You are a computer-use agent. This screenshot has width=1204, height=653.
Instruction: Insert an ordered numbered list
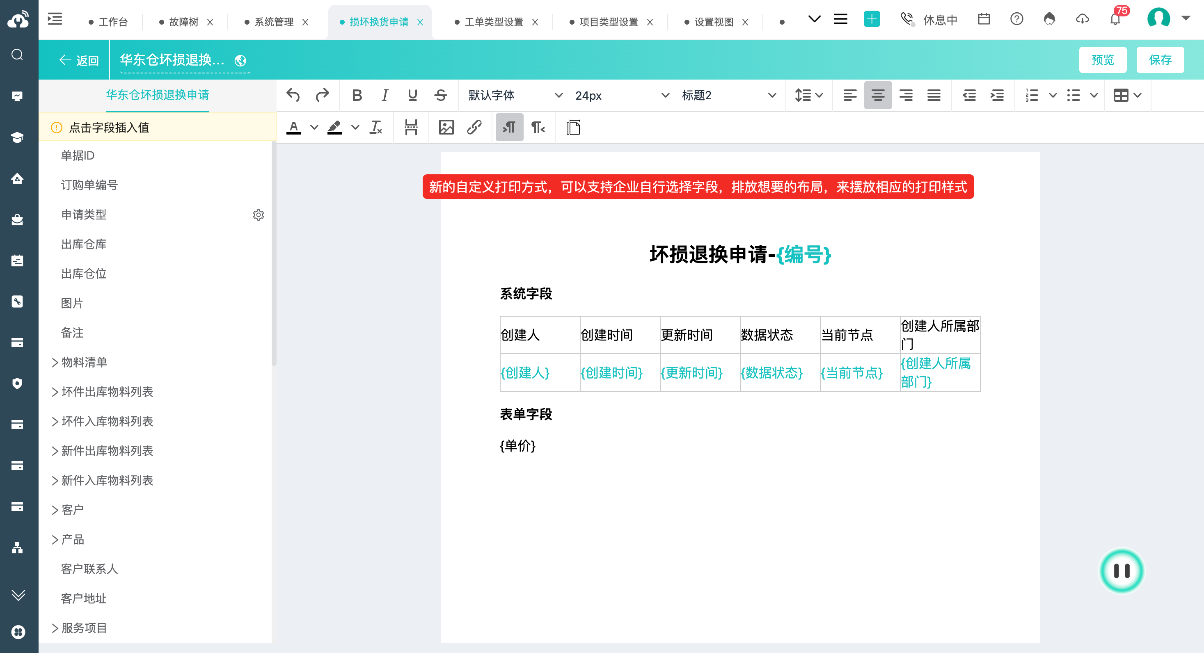coord(1032,95)
